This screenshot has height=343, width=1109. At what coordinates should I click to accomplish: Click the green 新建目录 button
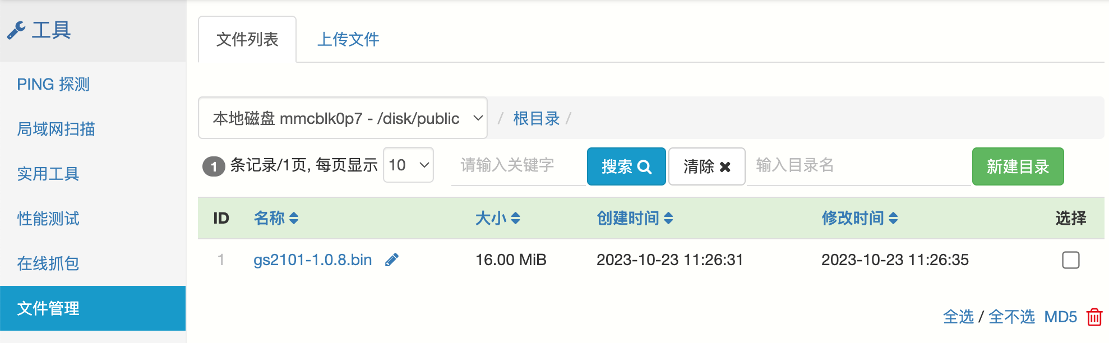pos(1018,166)
